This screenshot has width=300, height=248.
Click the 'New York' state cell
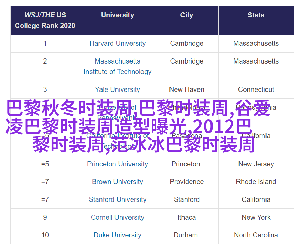pyautogui.click(x=256, y=217)
